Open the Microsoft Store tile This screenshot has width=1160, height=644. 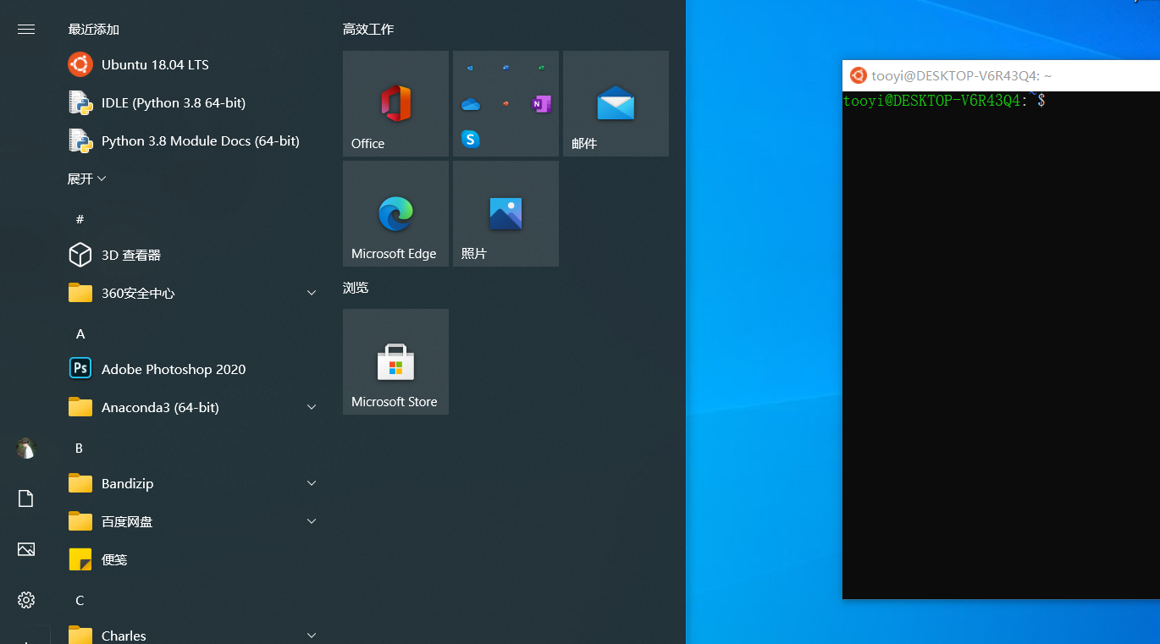point(395,362)
